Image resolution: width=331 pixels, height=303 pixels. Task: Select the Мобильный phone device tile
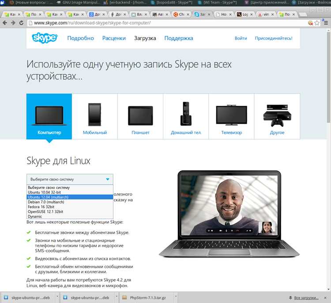click(x=95, y=116)
